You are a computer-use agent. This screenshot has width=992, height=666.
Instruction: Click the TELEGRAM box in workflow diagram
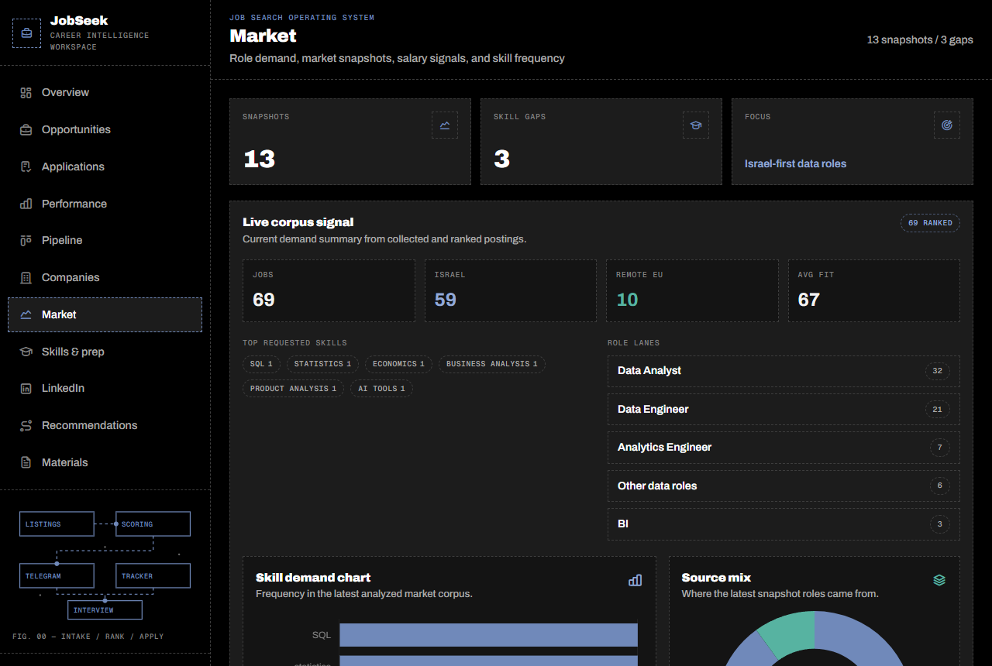[x=57, y=576]
